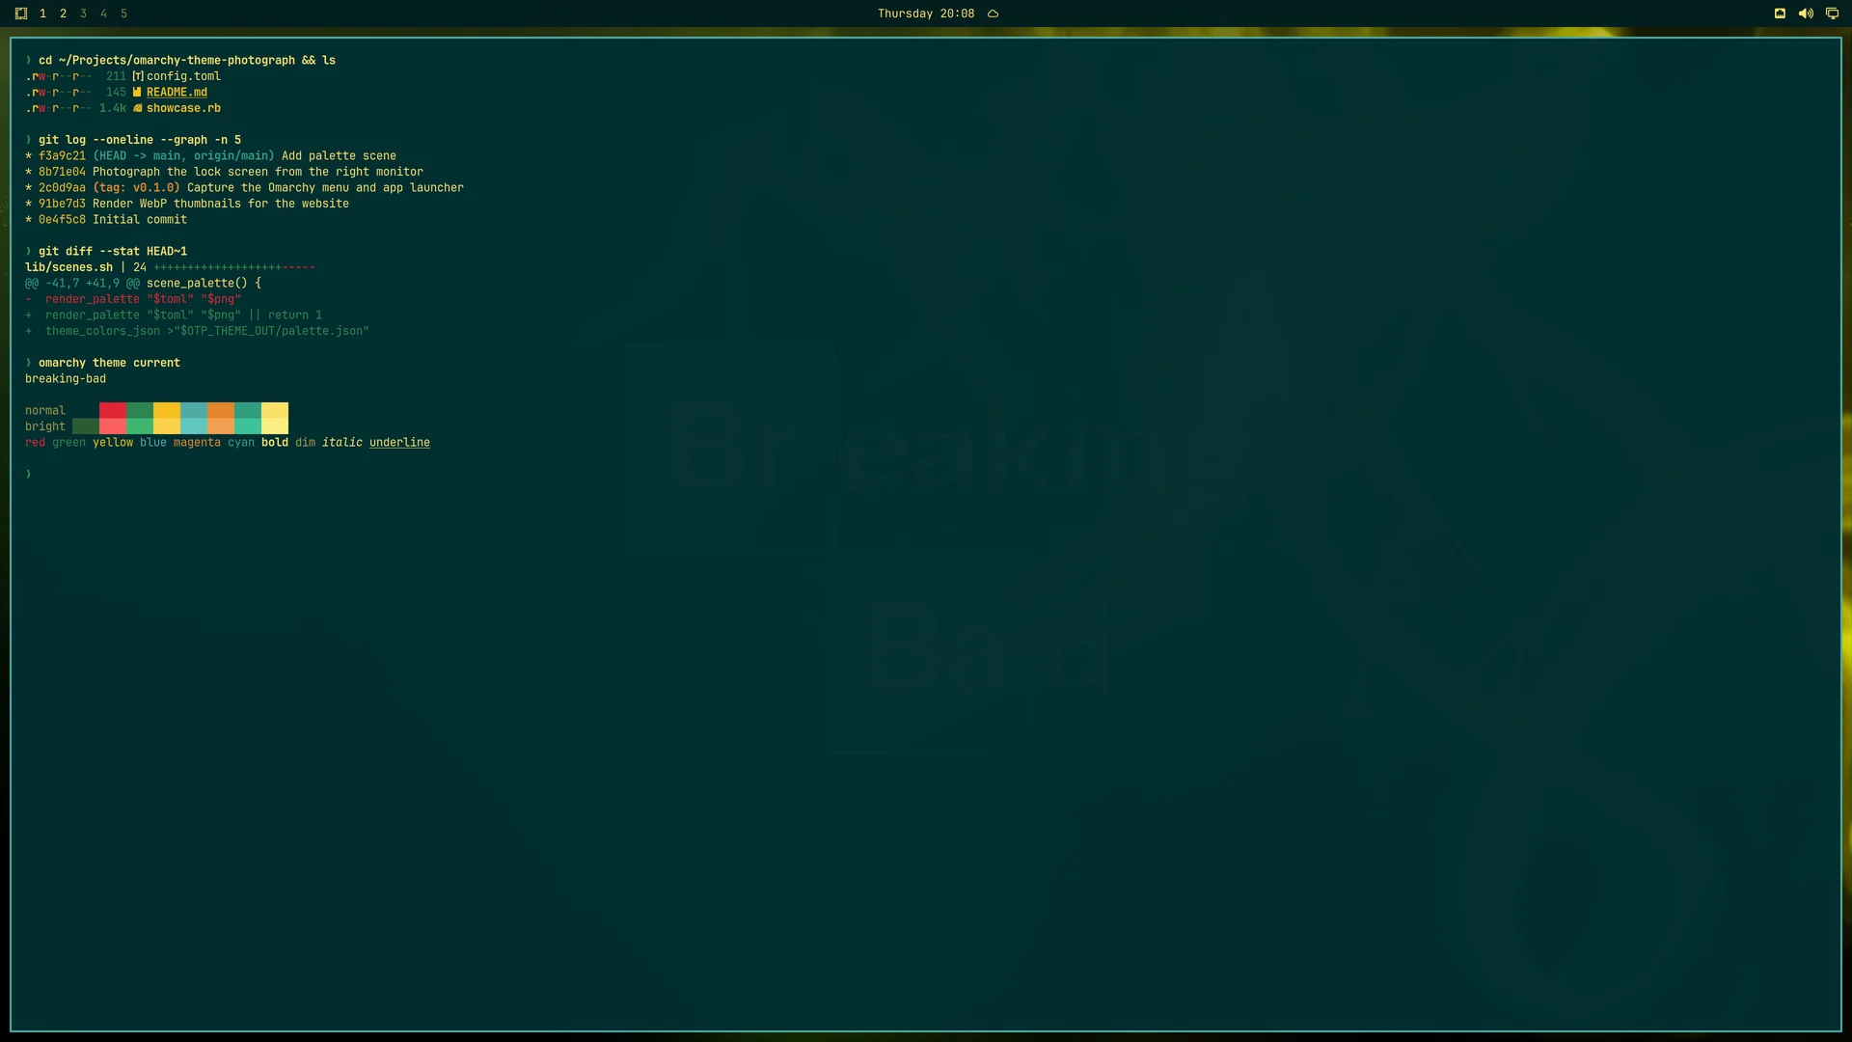The width and height of the screenshot is (1852, 1042).
Task: Click the ethernet network icon in tray
Action: [1780, 14]
